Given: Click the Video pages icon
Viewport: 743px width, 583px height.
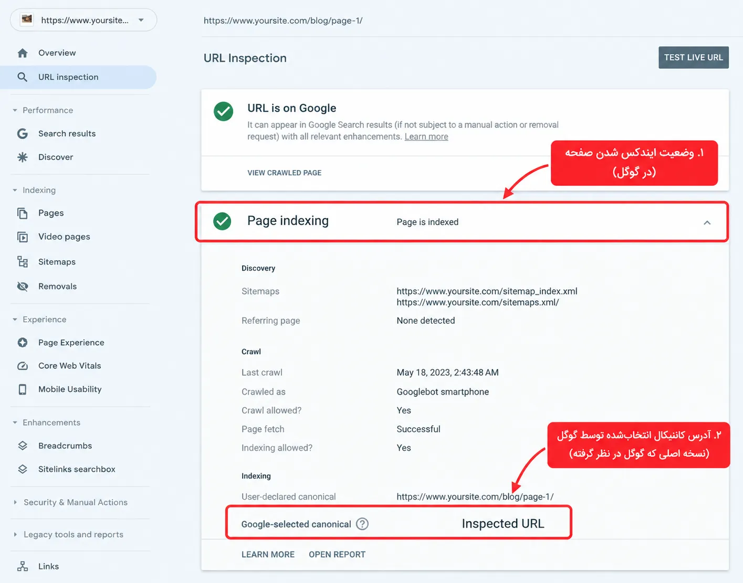Looking at the screenshot, I should point(23,237).
